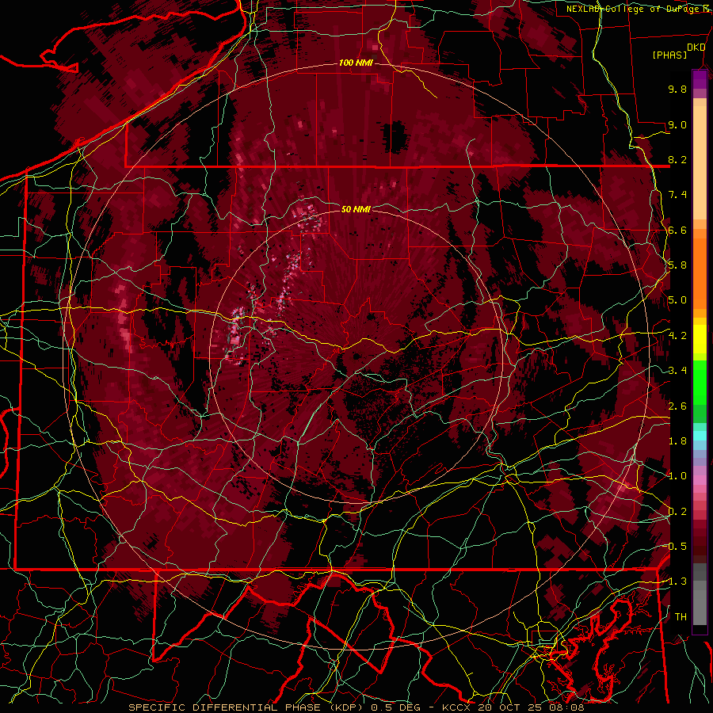Click the [PHAS] legend unit label
Viewport: 713px width, 713px height.
pyautogui.click(x=669, y=55)
